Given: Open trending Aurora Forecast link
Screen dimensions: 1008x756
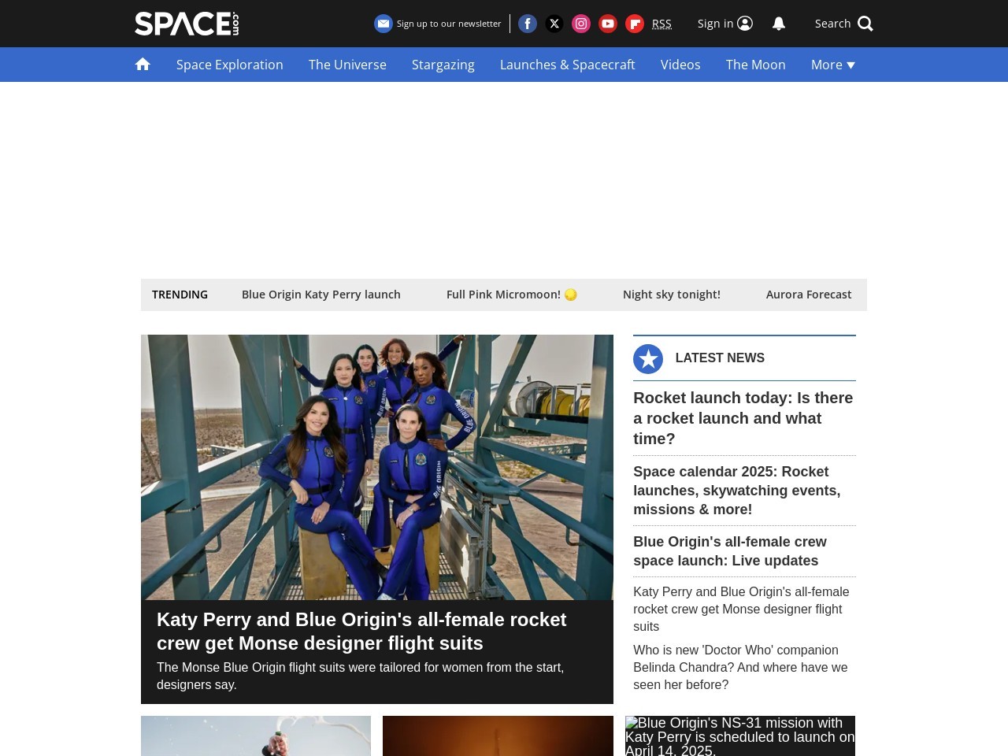Looking at the screenshot, I should 809,295.
